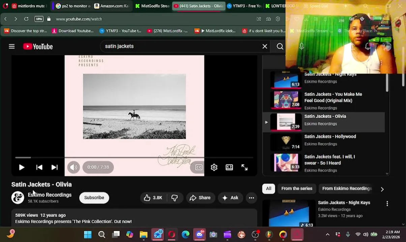Click the Night Keys thumbnail in playlist
The height and width of the screenshot is (242, 406).
click(286, 80)
